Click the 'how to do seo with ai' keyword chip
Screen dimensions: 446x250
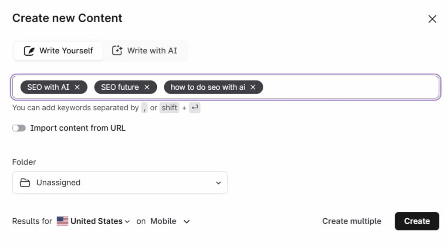(207, 87)
